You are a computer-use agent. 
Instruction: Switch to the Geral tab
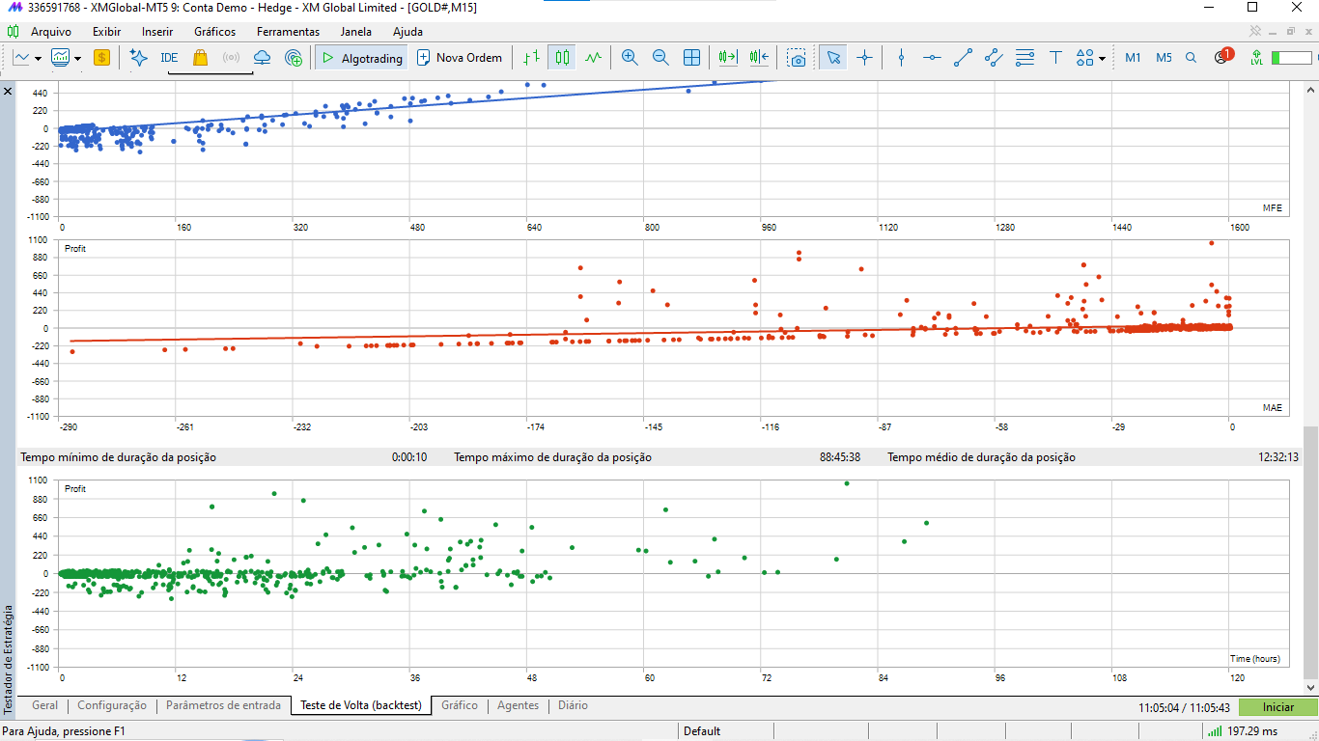tap(45, 705)
